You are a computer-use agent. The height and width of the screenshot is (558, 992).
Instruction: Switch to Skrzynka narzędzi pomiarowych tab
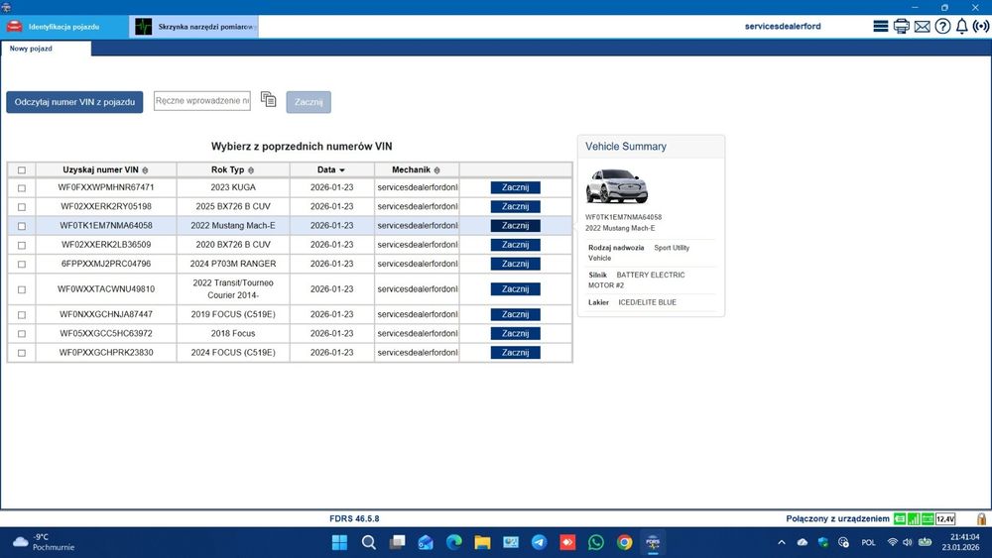193,27
